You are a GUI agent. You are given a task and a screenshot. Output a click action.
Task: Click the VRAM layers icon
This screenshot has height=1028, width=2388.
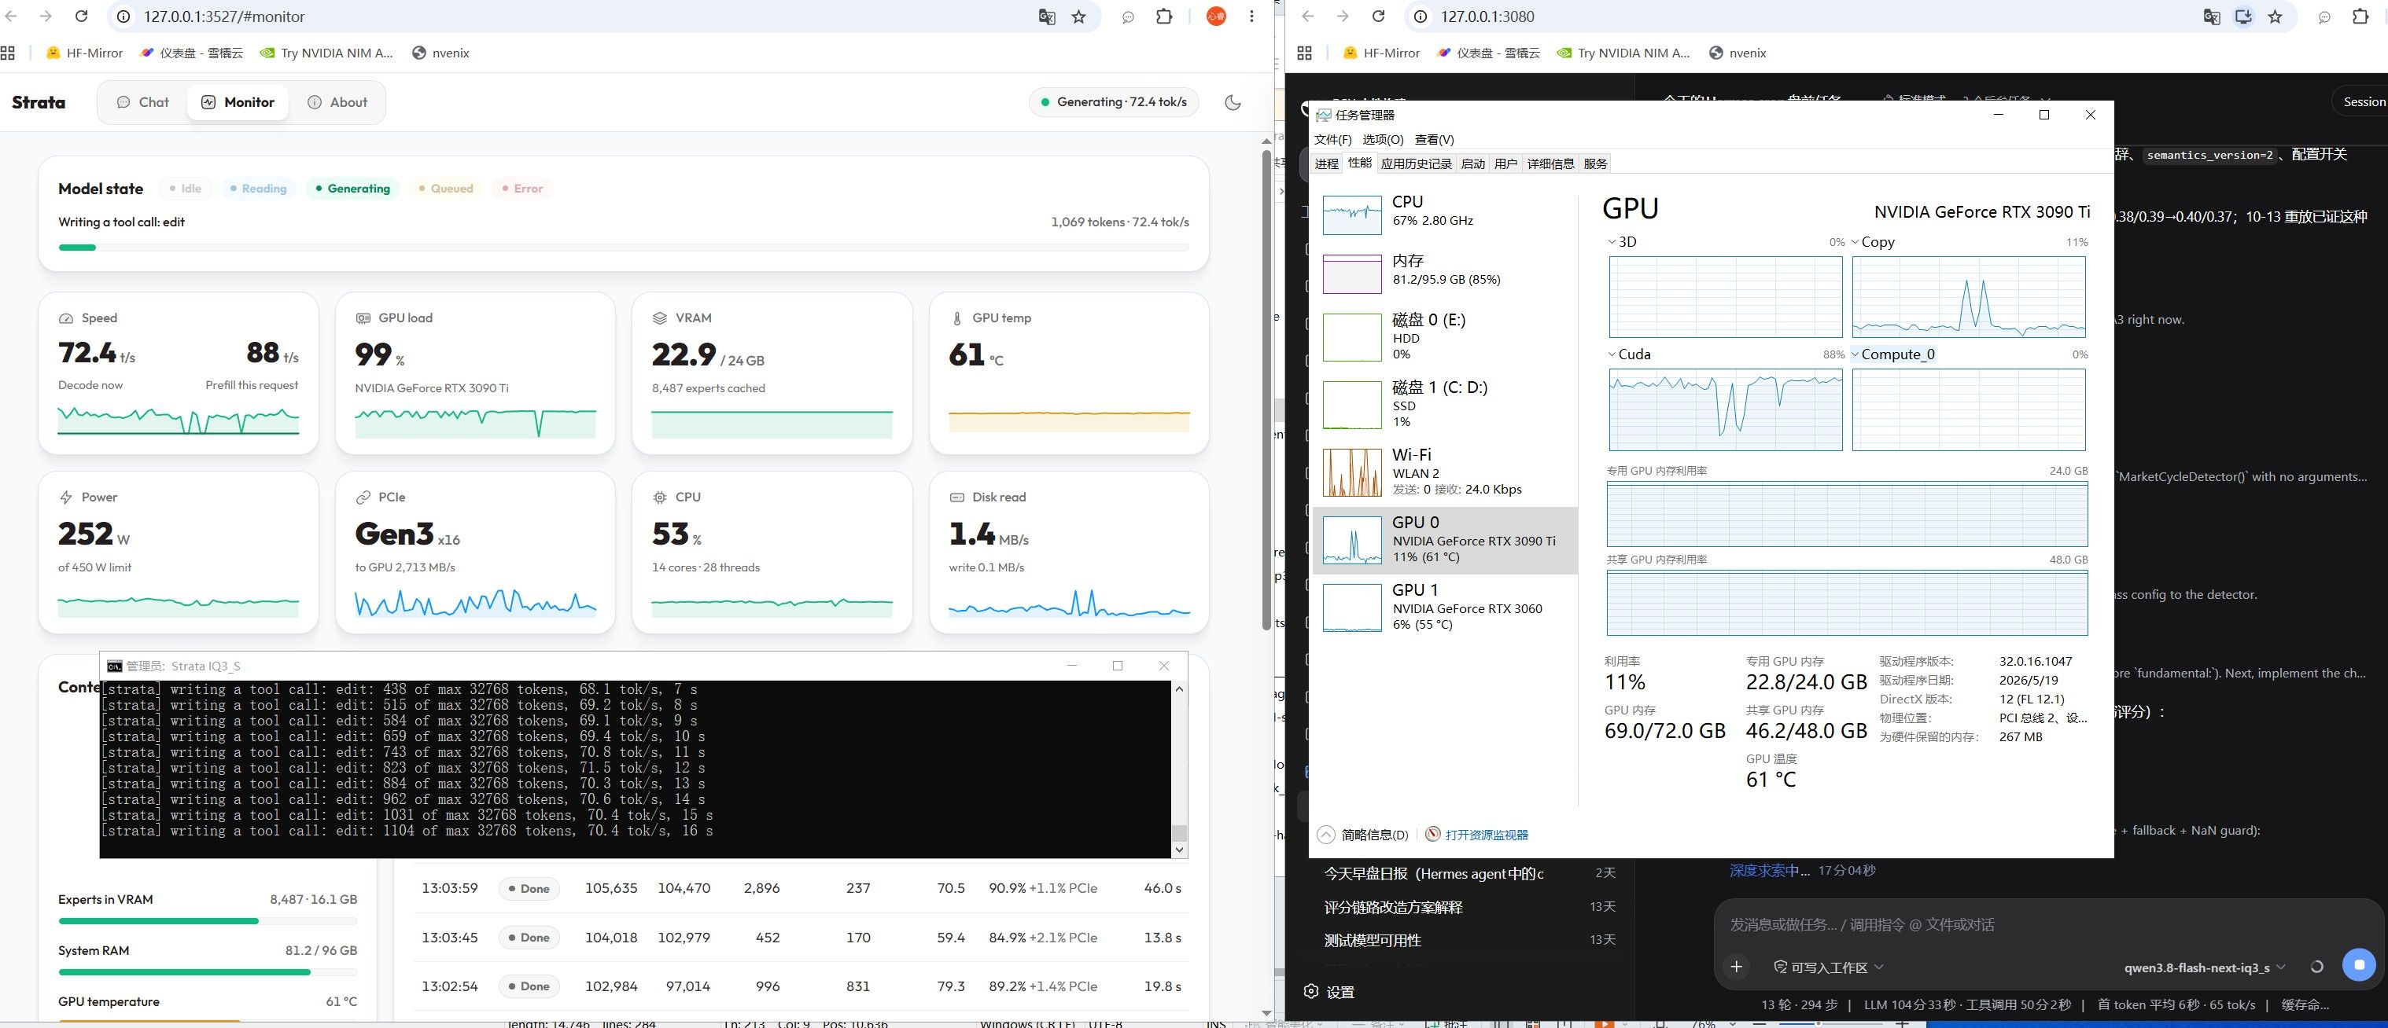pos(660,318)
